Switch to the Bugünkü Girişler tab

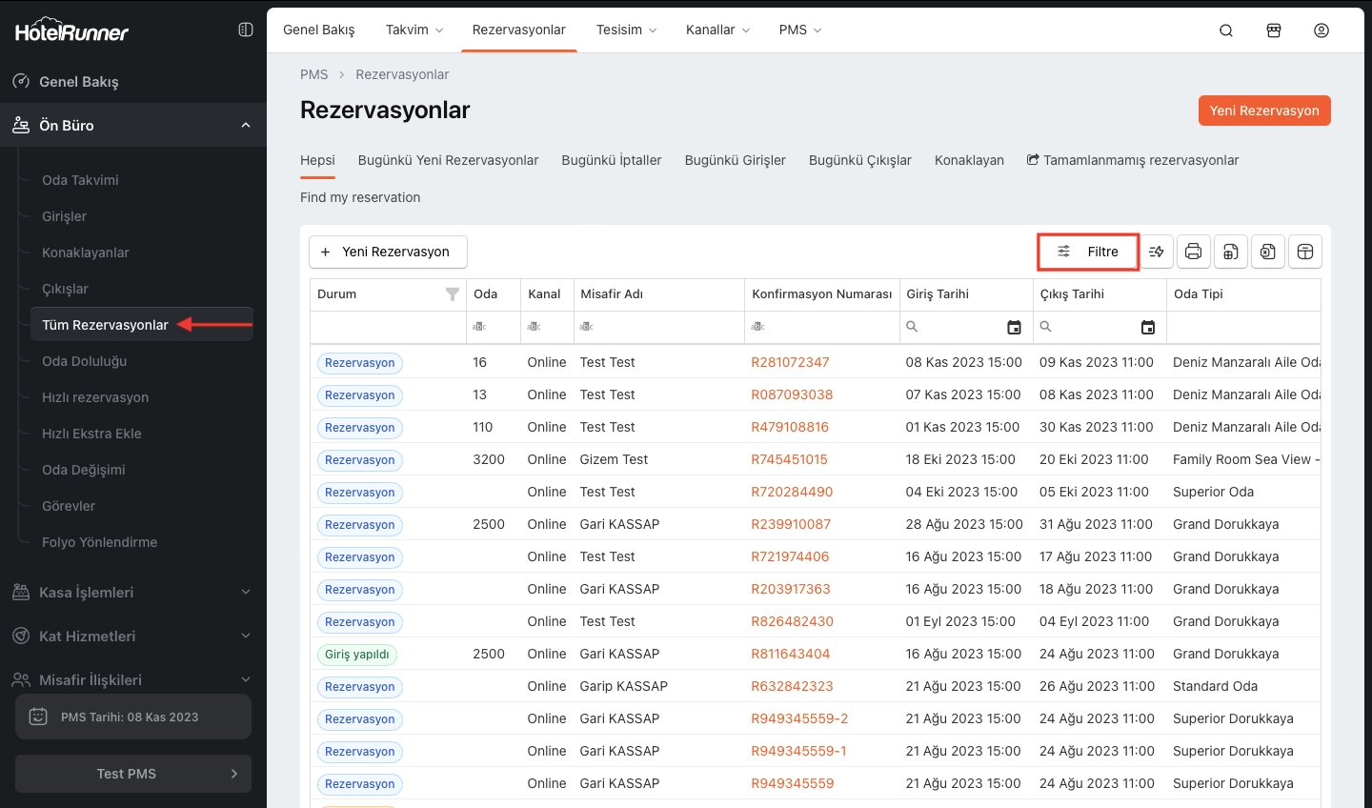click(735, 160)
